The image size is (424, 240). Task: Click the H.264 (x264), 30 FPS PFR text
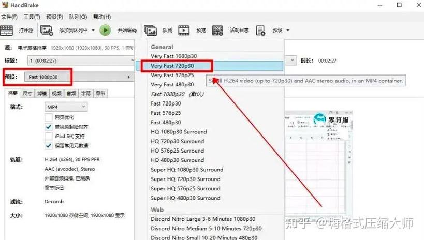[x=72, y=159]
